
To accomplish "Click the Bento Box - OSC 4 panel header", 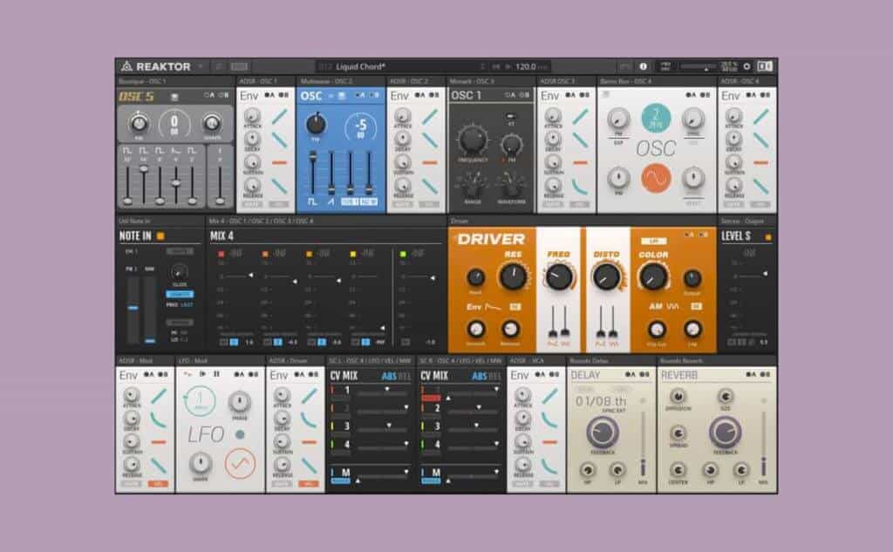I will [x=656, y=81].
